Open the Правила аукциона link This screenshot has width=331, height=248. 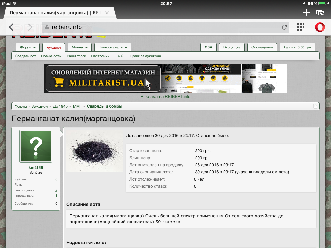145,56
